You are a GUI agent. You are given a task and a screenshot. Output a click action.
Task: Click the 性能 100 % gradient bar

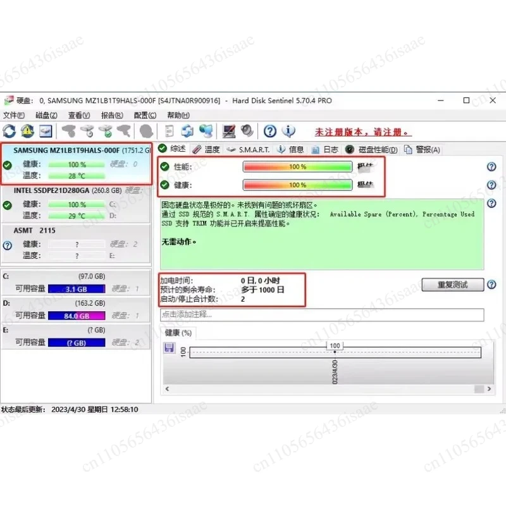point(297,166)
